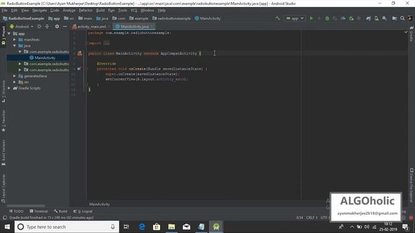Open the Build menu

(100, 10)
